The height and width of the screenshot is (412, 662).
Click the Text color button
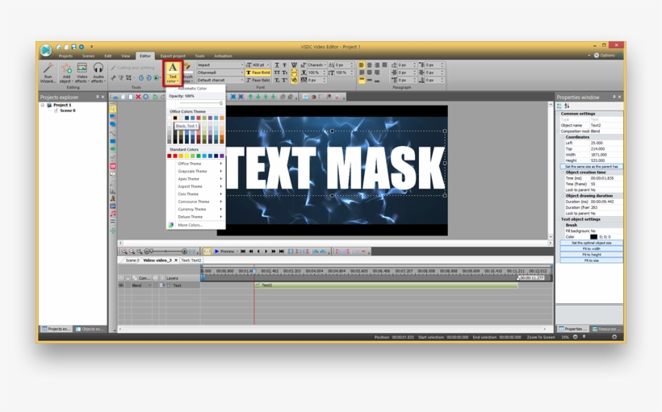[x=173, y=73]
